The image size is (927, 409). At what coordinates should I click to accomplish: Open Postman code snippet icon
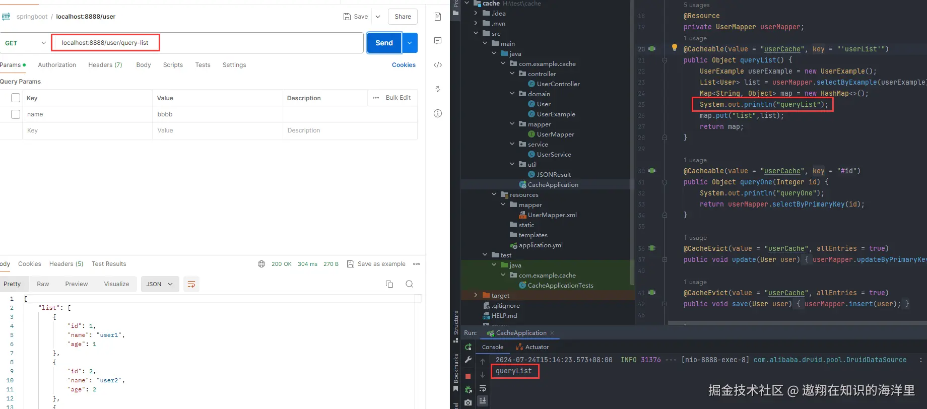(x=438, y=65)
